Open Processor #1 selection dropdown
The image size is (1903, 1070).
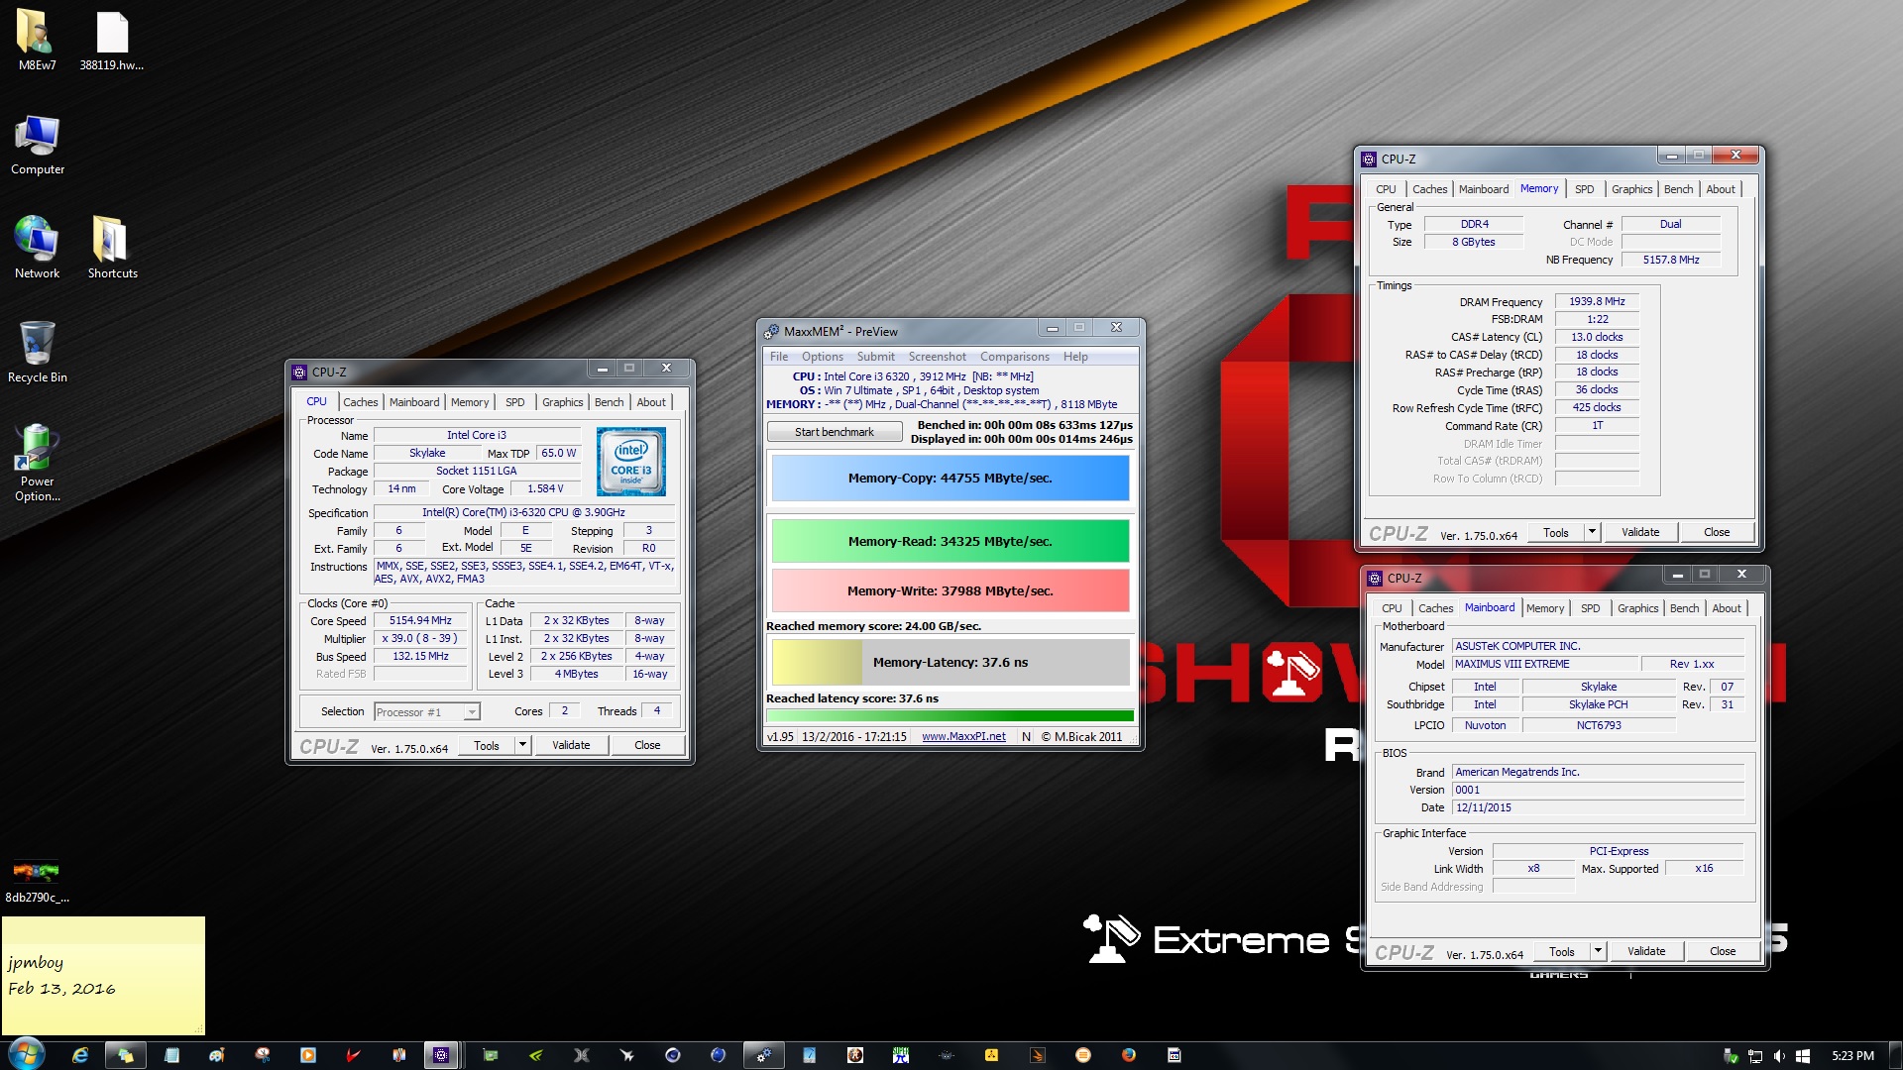point(427,711)
